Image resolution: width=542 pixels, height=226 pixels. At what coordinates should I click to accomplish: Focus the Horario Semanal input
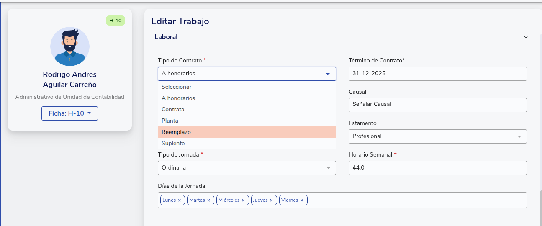tap(437, 168)
